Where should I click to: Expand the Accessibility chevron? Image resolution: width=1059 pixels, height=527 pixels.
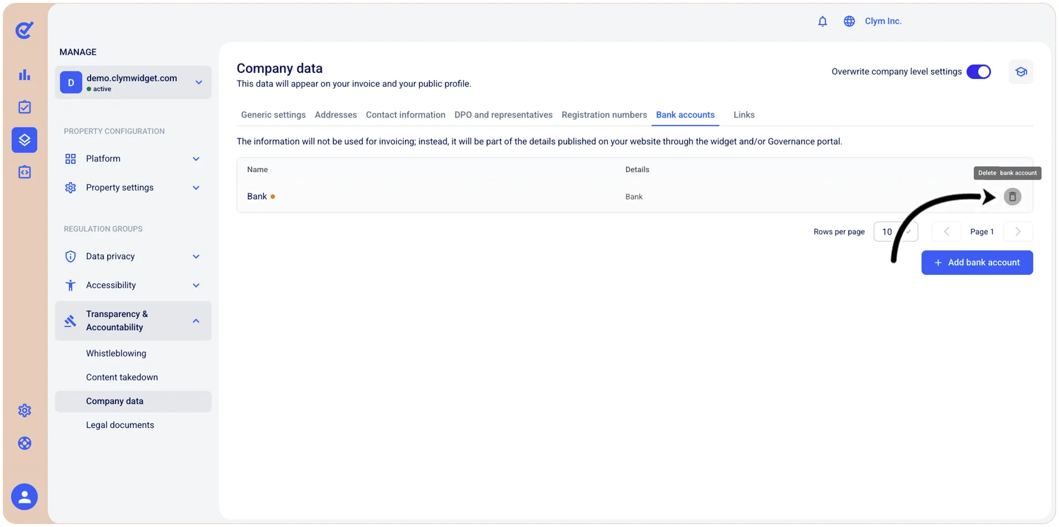coord(196,285)
